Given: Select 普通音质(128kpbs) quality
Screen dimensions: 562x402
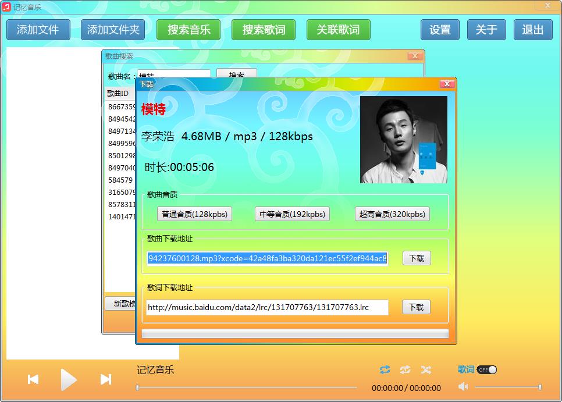Looking at the screenshot, I should pos(194,214).
